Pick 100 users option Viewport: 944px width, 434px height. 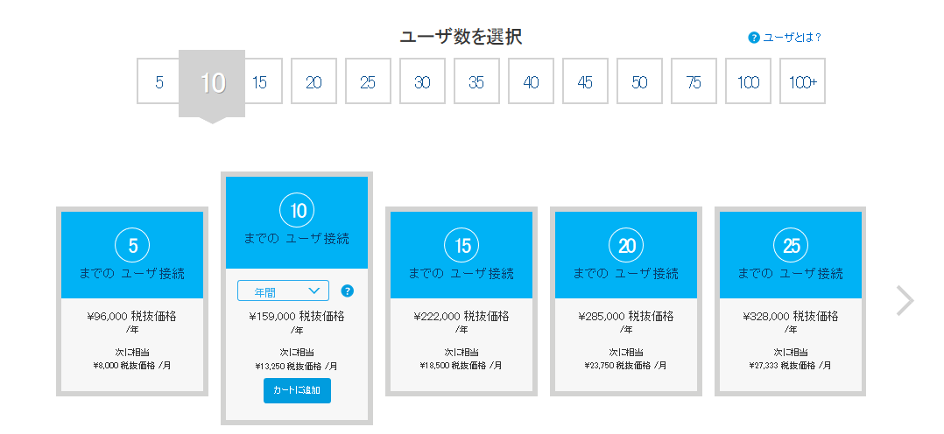(x=749, y=81)
